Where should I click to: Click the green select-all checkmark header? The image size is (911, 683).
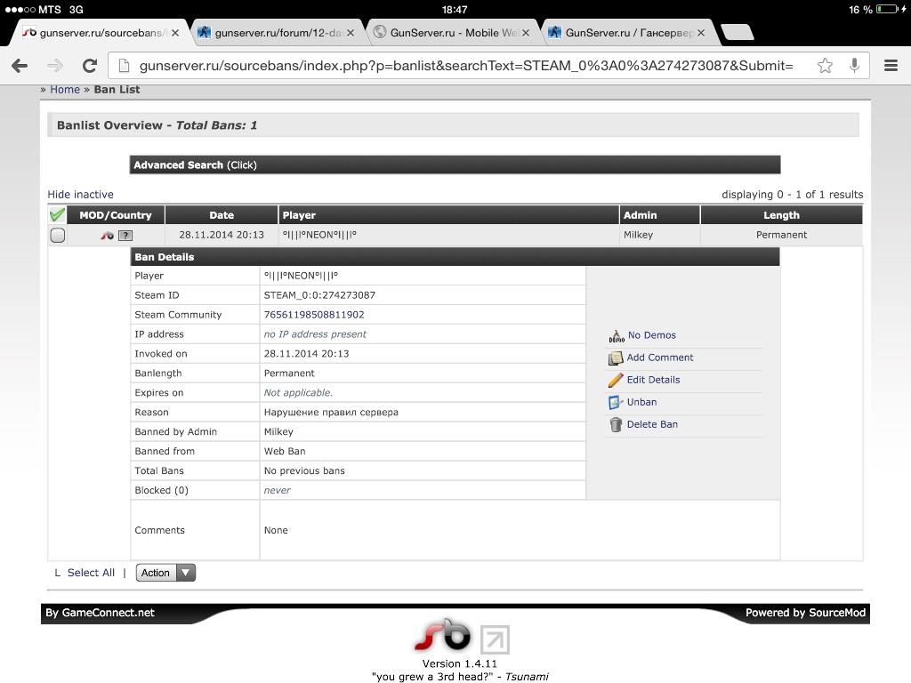pos(58,215)
